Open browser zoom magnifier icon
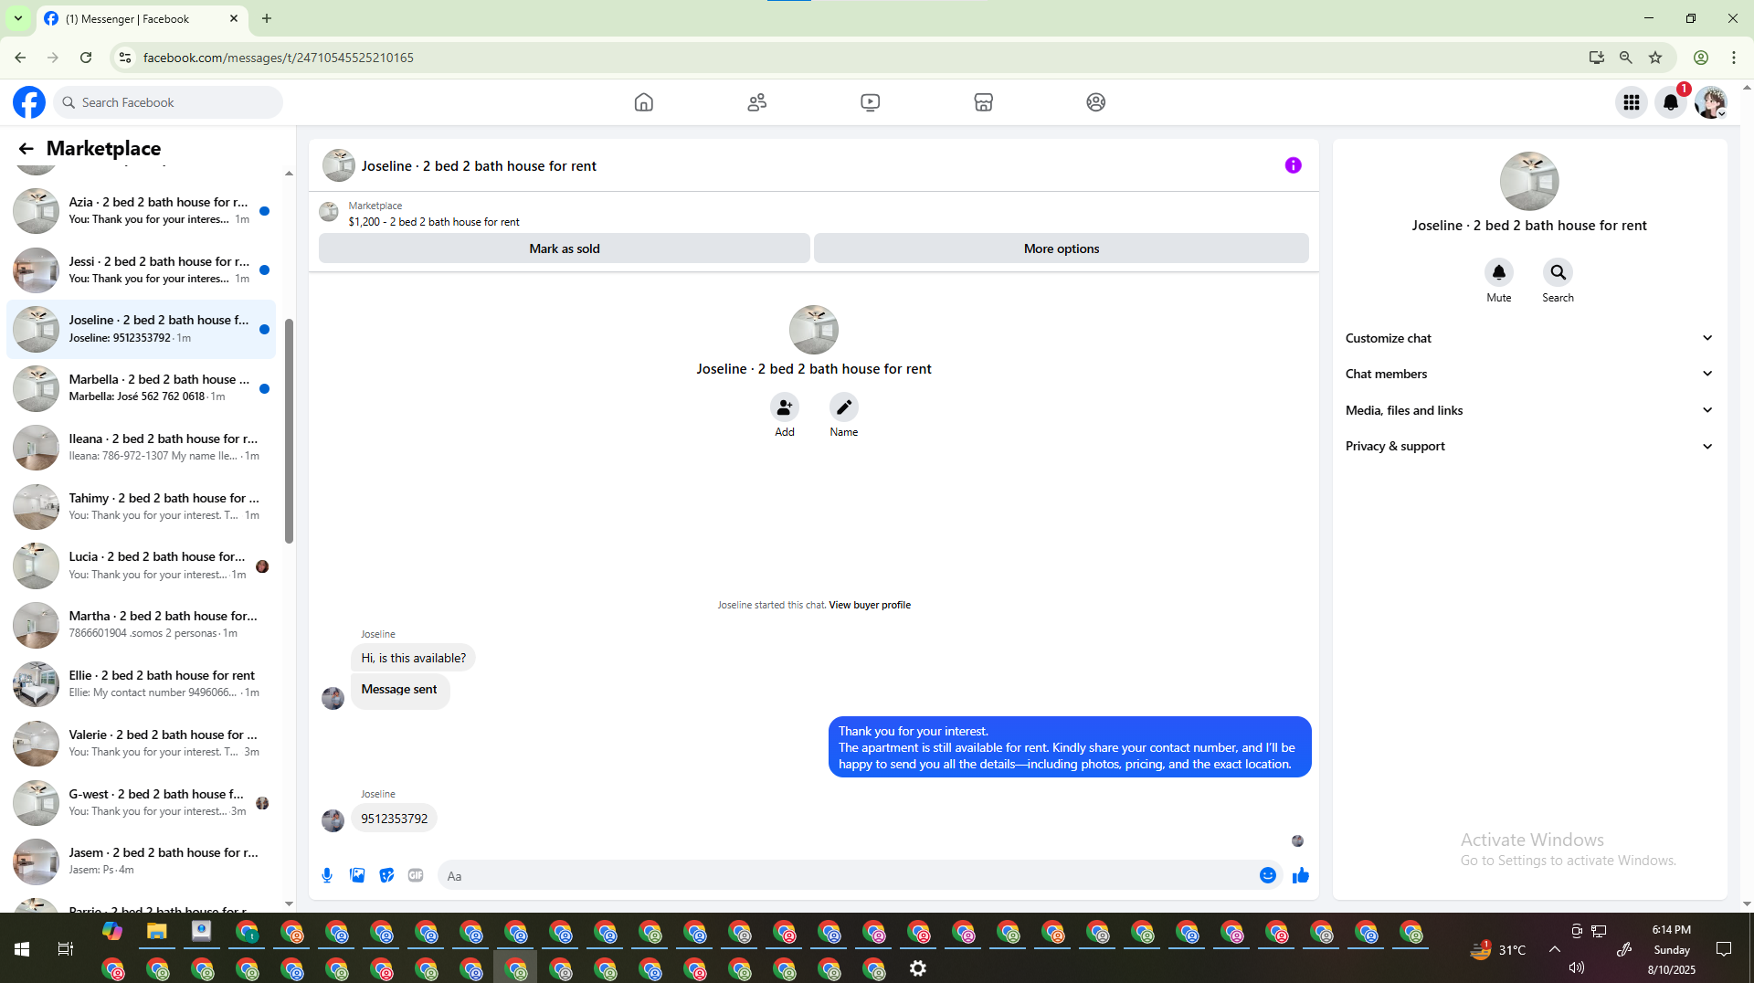The height and width of the screenshot is (983, 1754). 1626,58
